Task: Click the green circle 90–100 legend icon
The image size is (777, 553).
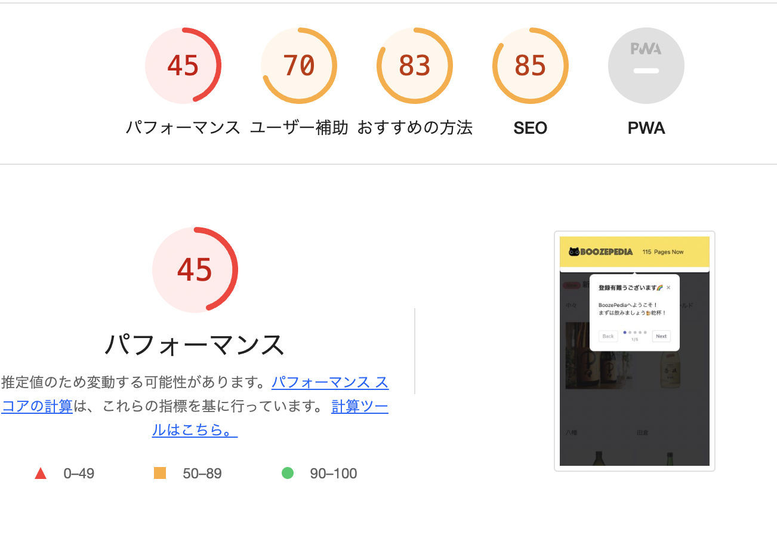Action: click(x=289, y=473)
